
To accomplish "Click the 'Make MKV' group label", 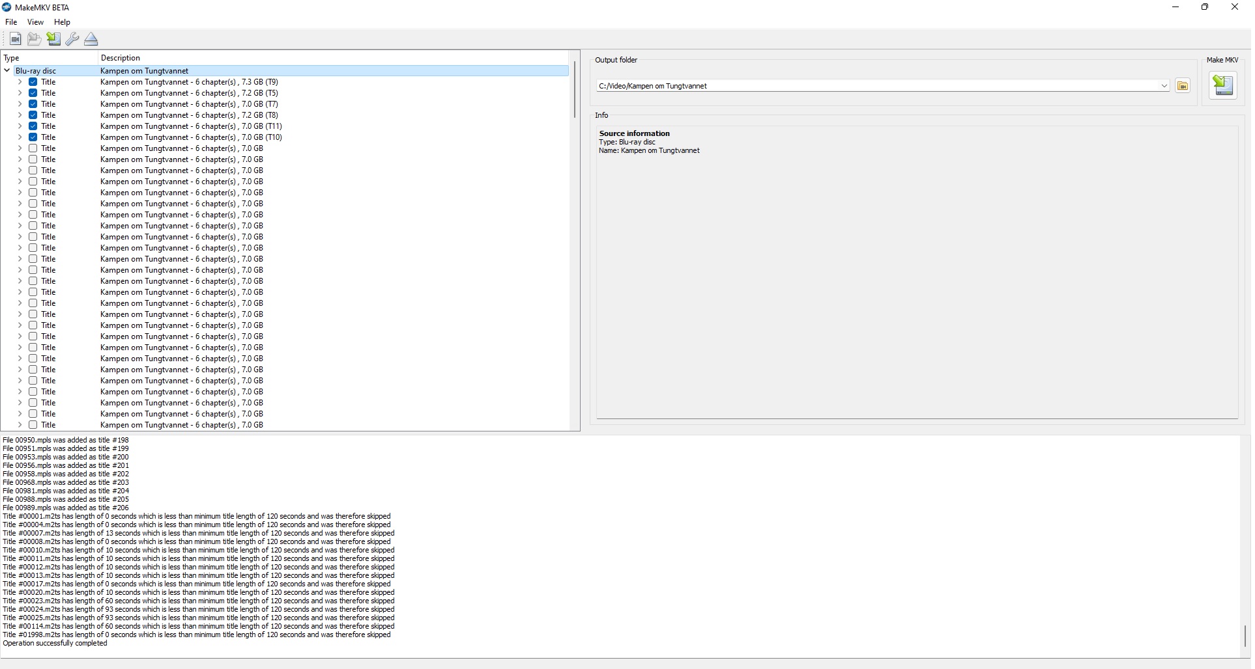I will click(x=1222, y=60).
